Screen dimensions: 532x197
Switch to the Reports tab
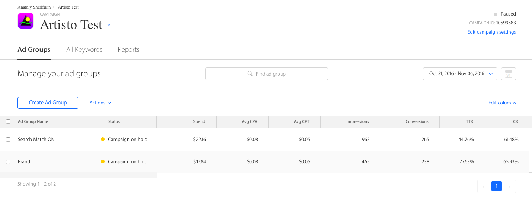pos(128,50)
